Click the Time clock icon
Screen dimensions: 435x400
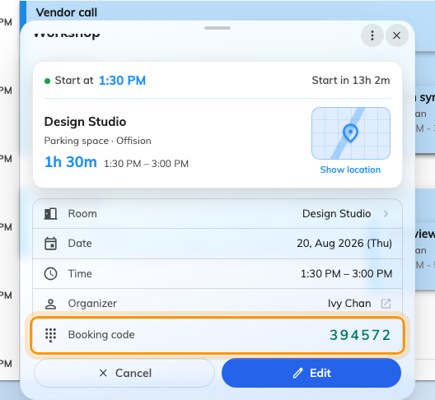click(50, 273)
